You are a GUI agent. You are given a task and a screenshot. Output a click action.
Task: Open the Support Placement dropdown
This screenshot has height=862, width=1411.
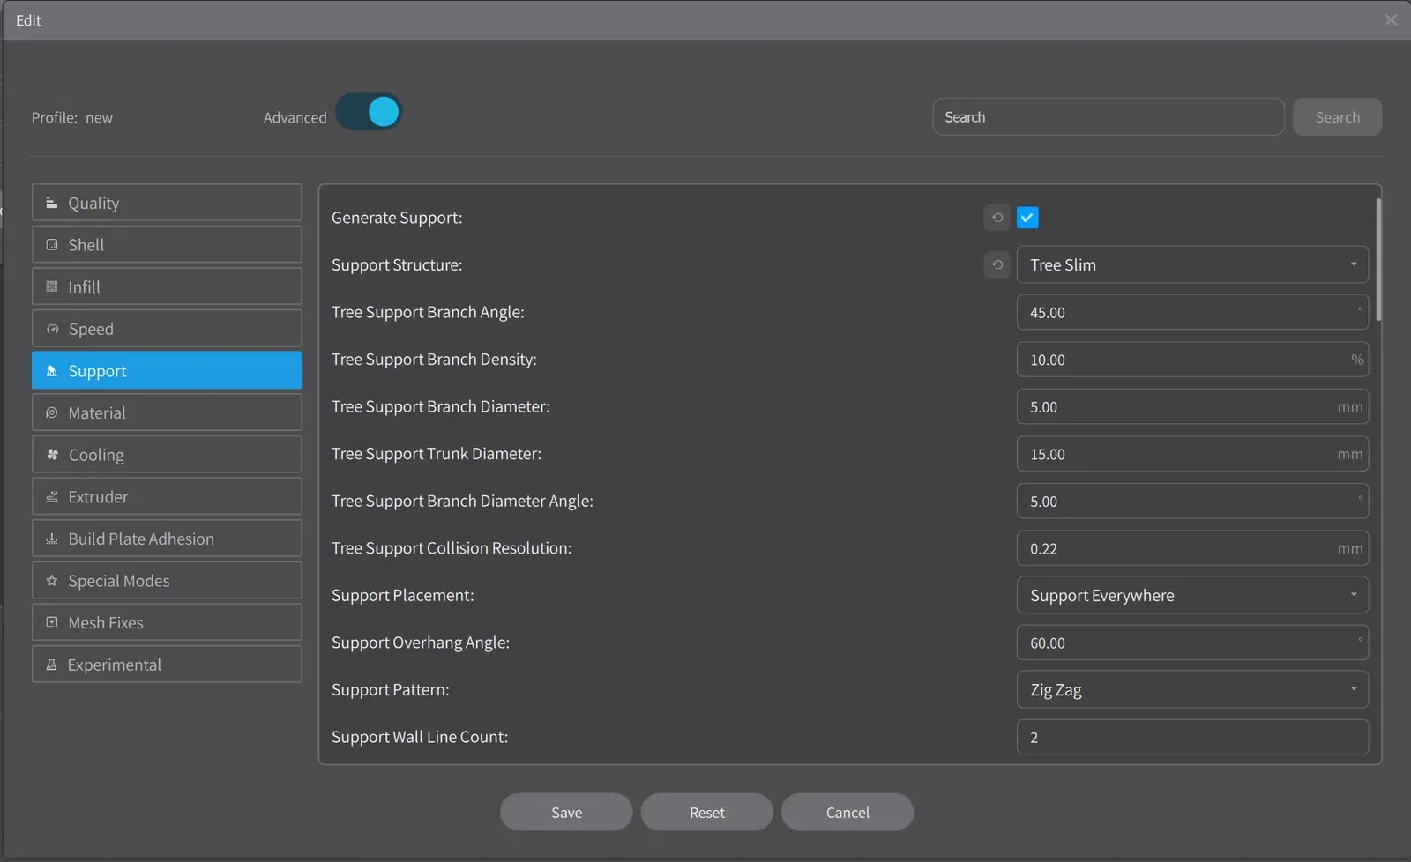point(1192,595)
